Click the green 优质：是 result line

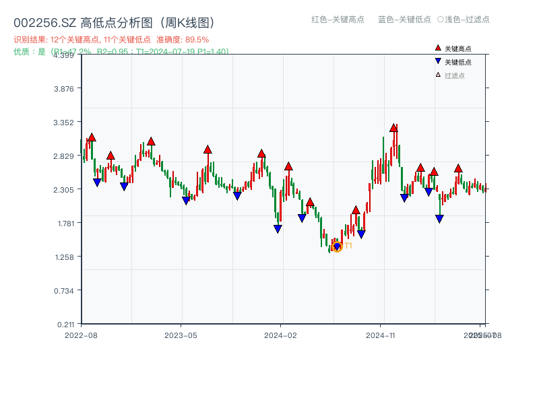(x=121, y=52)
